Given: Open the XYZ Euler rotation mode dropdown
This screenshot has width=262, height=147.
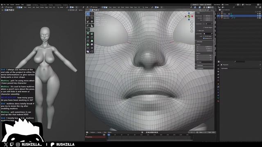Looking at the screenshot, I should pos(204,62).
